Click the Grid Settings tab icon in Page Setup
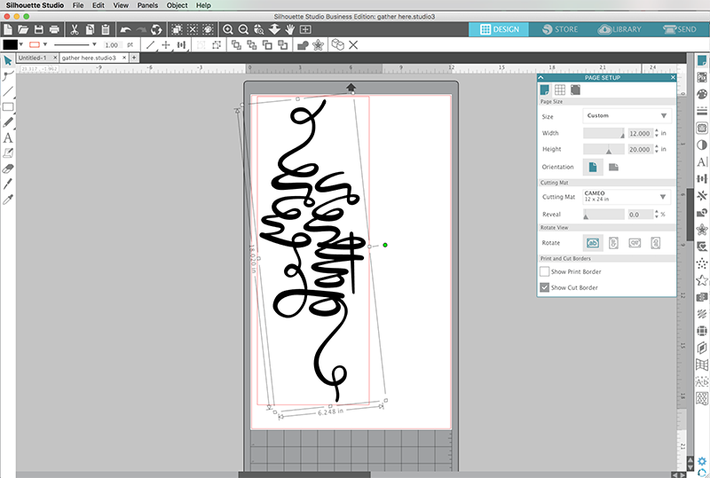The height and width of the screenshot is (478, 710). [x=560, y=90]
